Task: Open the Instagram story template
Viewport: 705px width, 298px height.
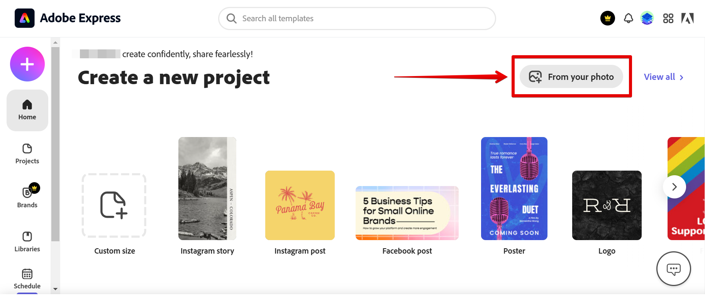Action: tap(207, 188)
